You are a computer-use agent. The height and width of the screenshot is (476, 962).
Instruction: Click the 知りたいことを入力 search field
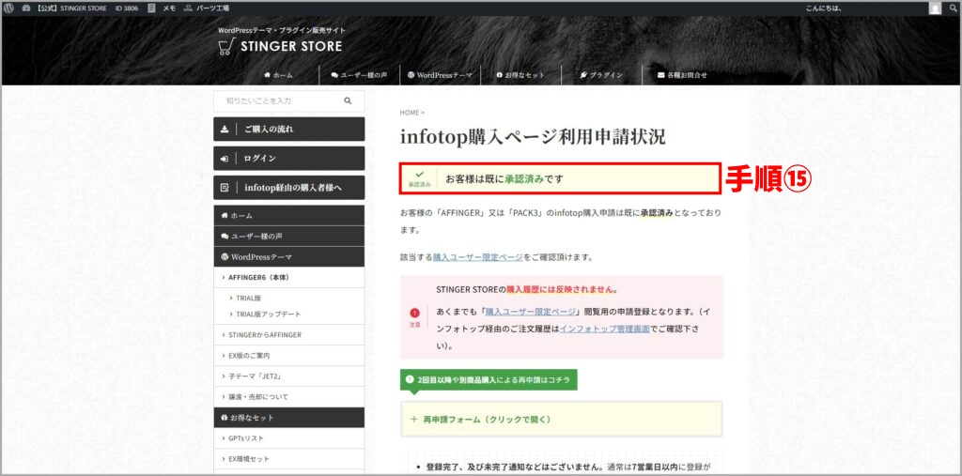coord(277,100)
